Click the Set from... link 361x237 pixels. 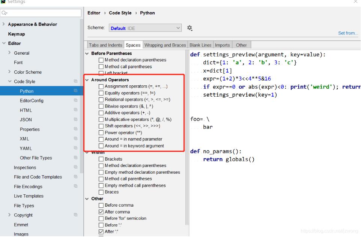point(347,33)
